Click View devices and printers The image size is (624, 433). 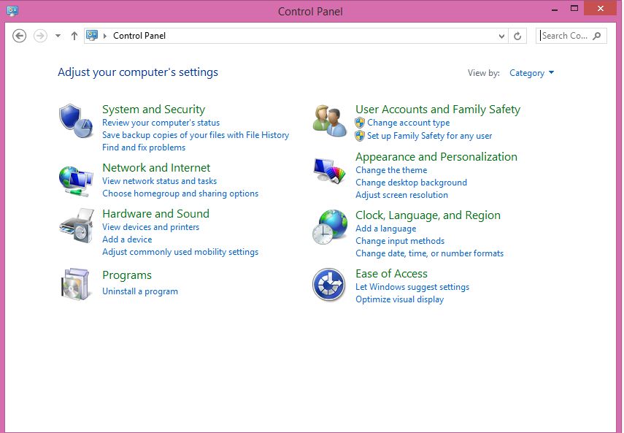150,227
